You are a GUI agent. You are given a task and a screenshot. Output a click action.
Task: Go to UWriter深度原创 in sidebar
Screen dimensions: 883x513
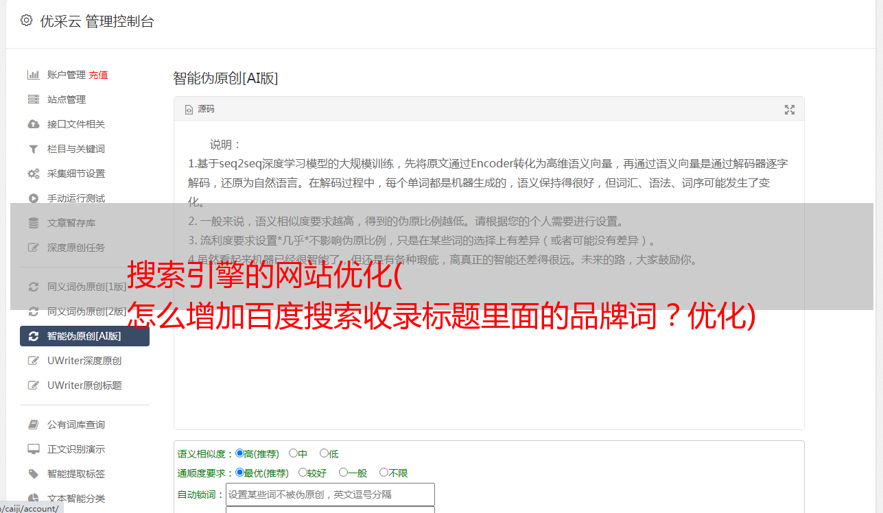[84, 361]
